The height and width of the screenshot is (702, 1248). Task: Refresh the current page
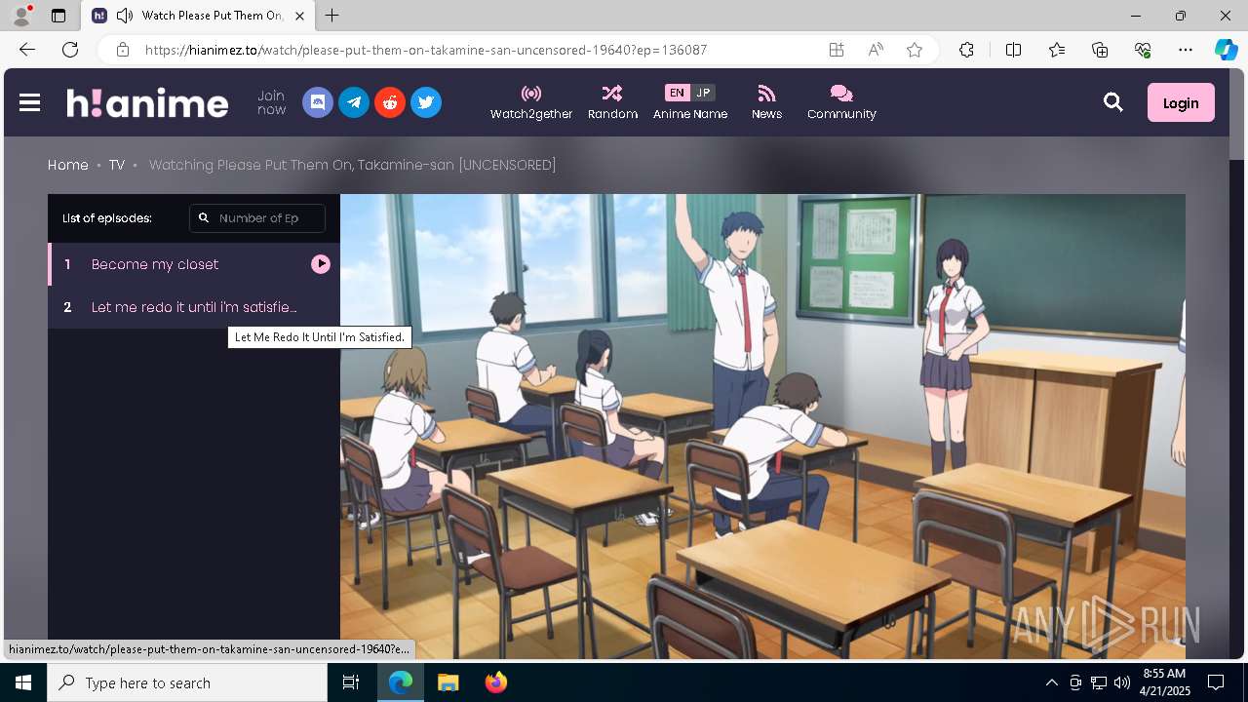(70, 50)
